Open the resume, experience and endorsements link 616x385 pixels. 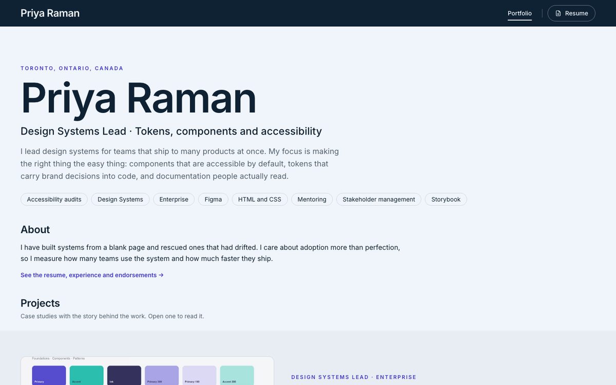pyautogui.click(x=92, y=275)
